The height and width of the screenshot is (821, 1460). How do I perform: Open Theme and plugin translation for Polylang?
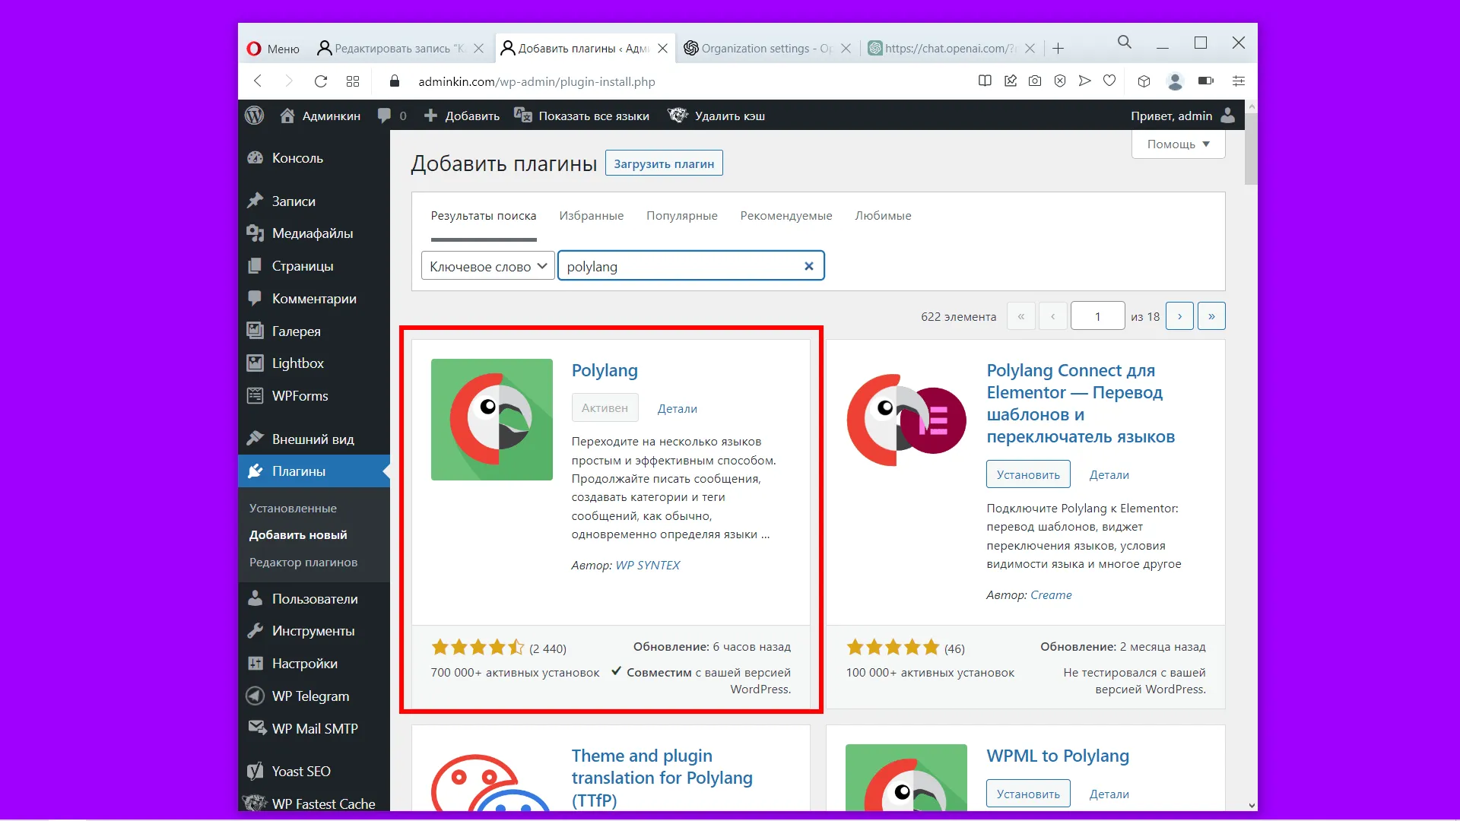[x=662, y=778]
